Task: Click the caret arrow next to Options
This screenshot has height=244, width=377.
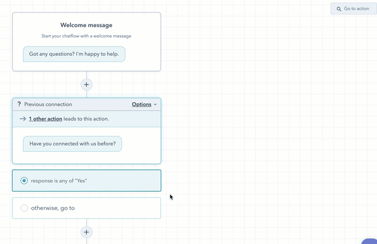Action: click(x=155, y=105)
